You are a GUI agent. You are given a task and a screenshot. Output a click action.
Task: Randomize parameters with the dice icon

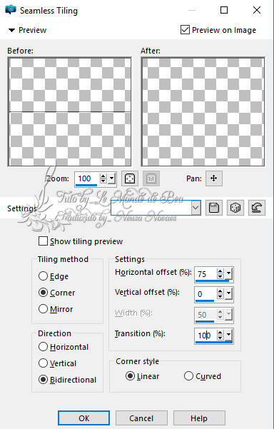pyautogui.click(x=235, y=208)
